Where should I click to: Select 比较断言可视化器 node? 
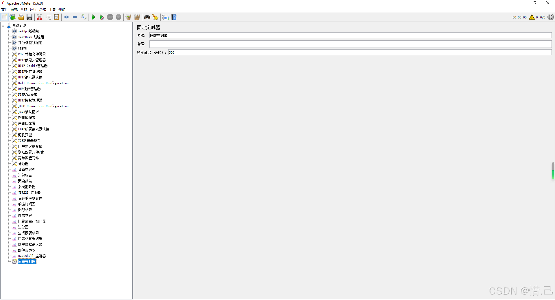coord(32,221)
